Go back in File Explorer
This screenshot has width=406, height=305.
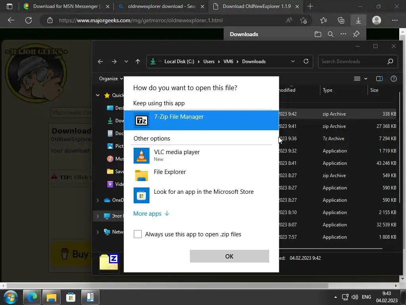coord(100,62)
